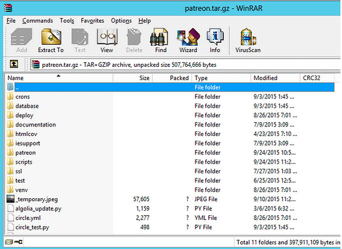
Task: Click the up one level arrow icon
Action: click(14, 64)
